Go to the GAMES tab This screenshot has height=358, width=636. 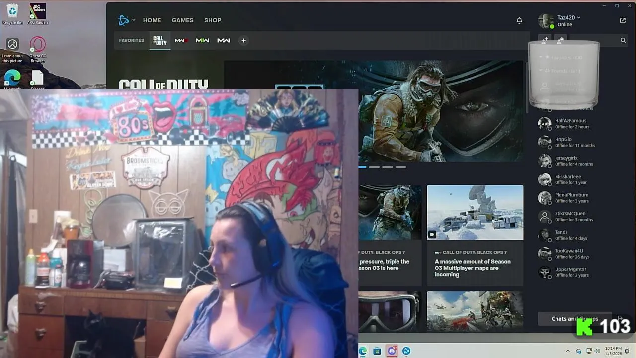point(182,20)
